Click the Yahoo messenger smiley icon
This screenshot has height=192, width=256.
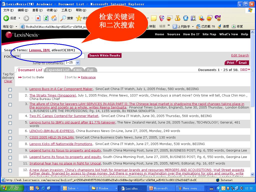coord(218,18)
